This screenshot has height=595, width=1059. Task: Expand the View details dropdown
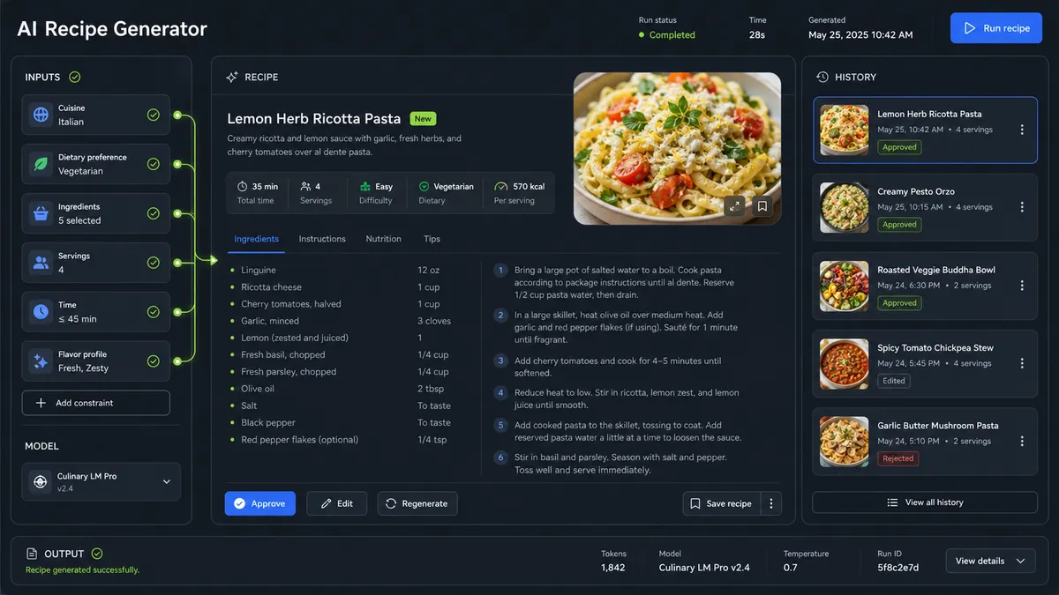(x=990, y=561)
